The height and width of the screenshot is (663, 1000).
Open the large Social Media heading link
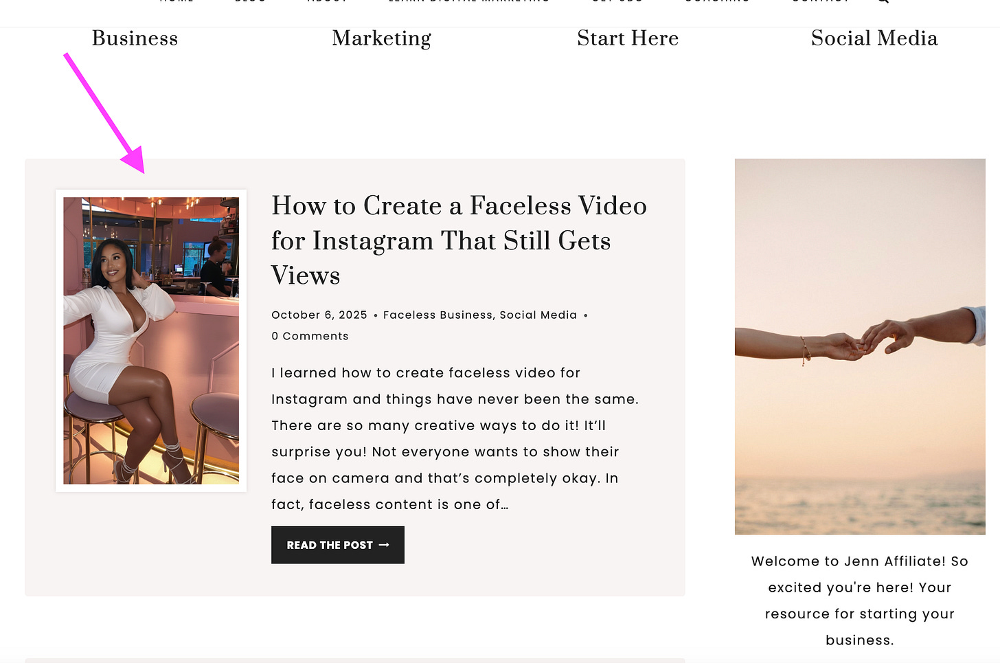(x=874, y=38)
